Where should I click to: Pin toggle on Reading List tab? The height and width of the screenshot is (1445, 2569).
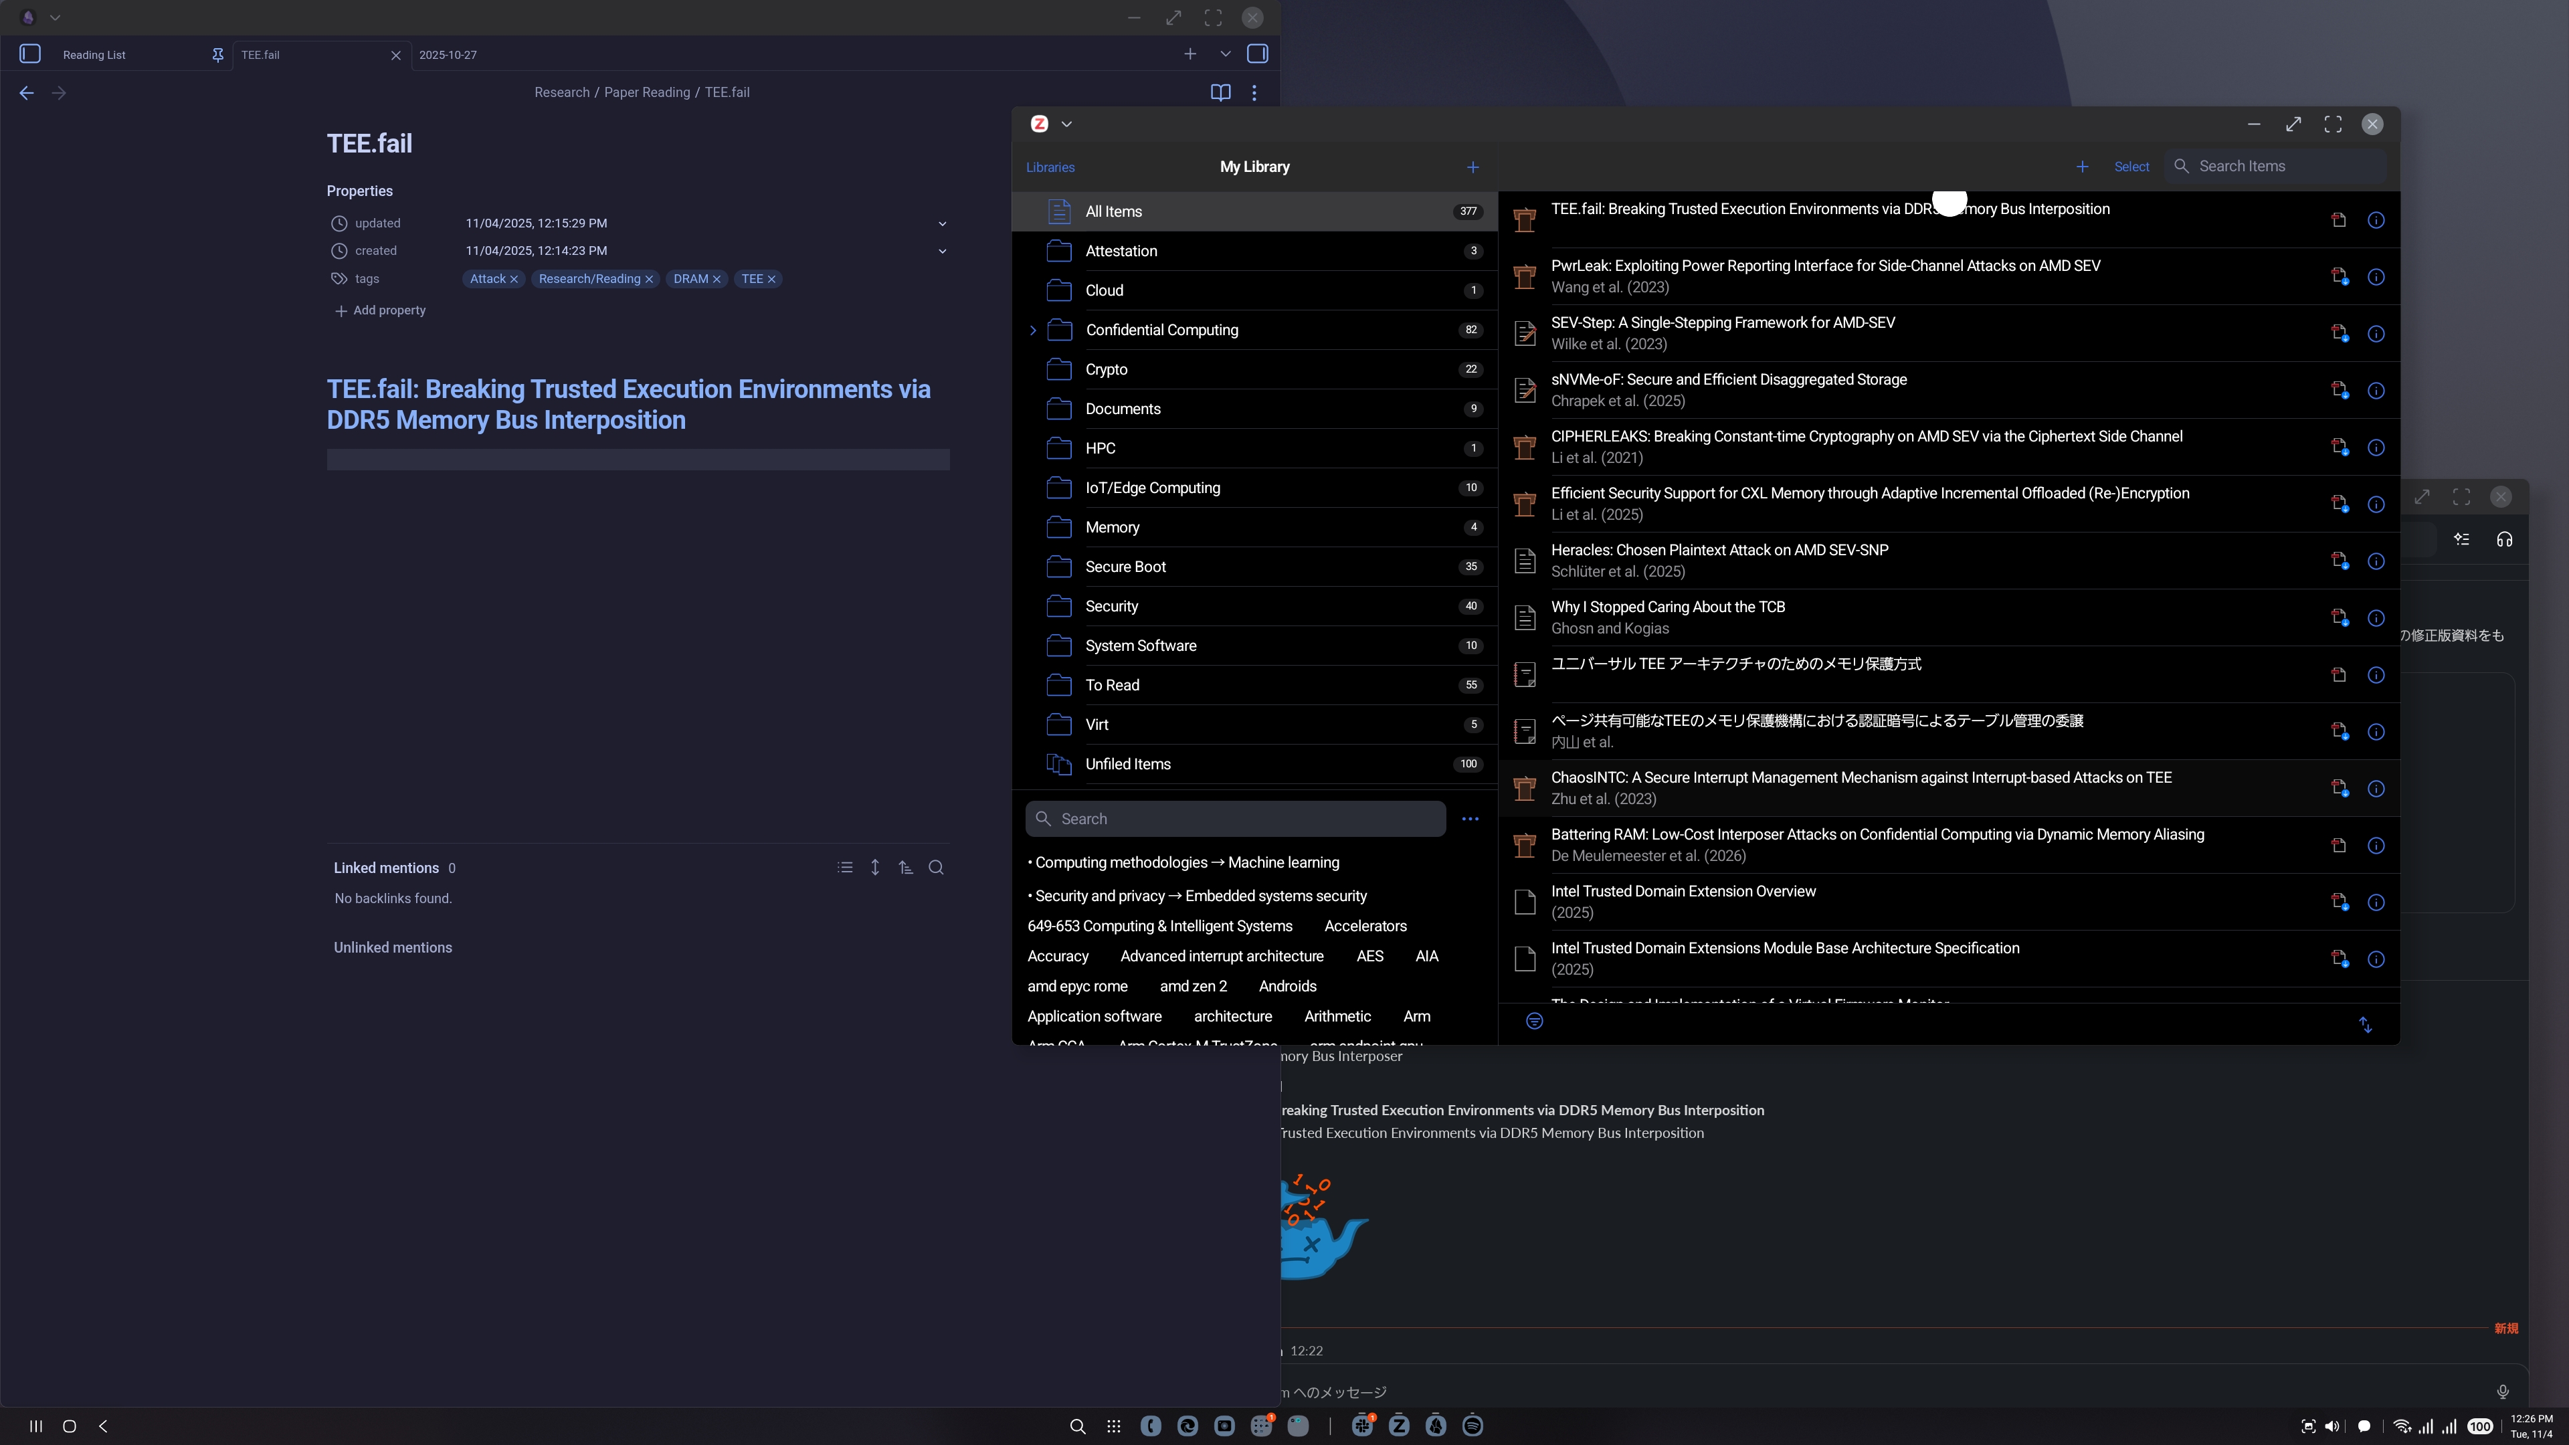217,55
